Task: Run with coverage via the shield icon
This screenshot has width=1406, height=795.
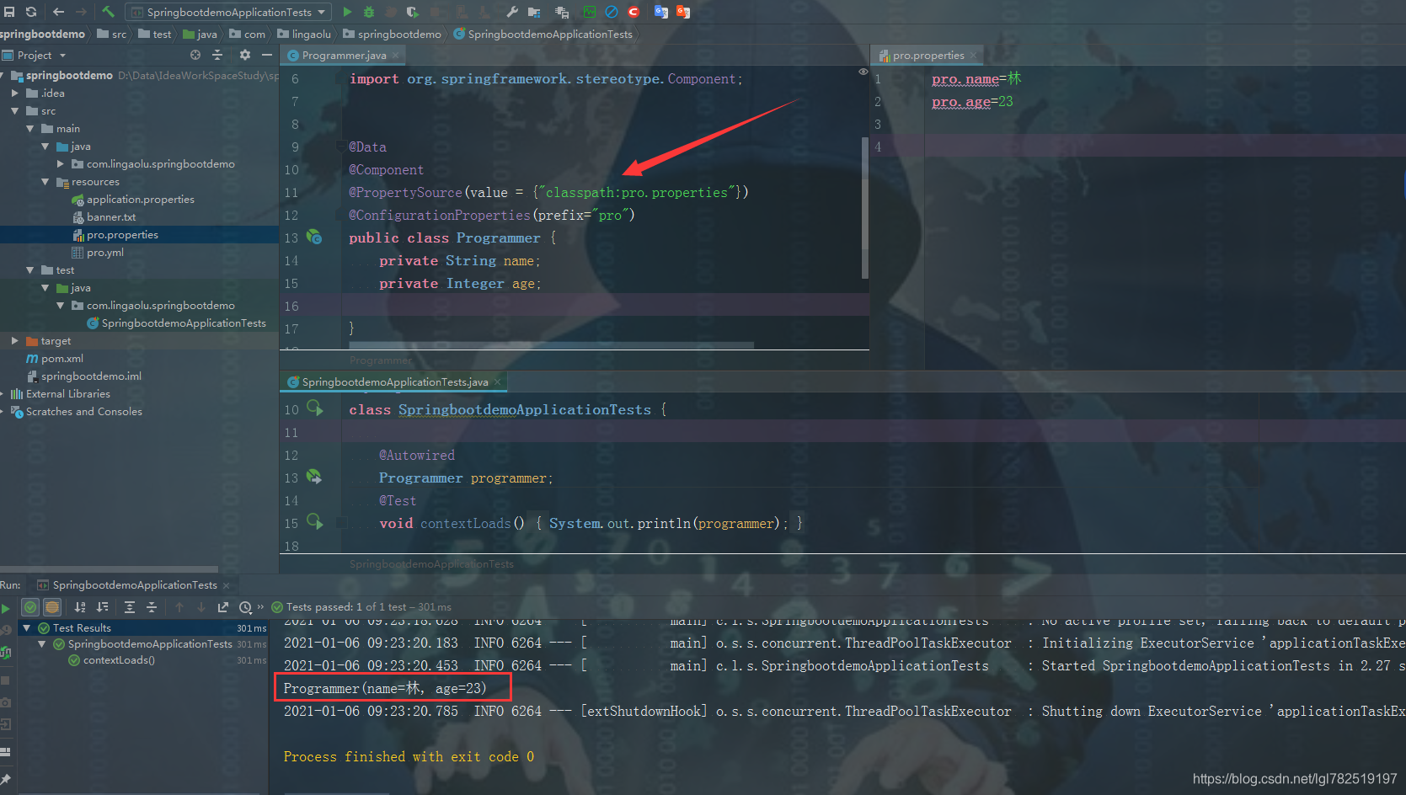Action: tap(412, 12)
